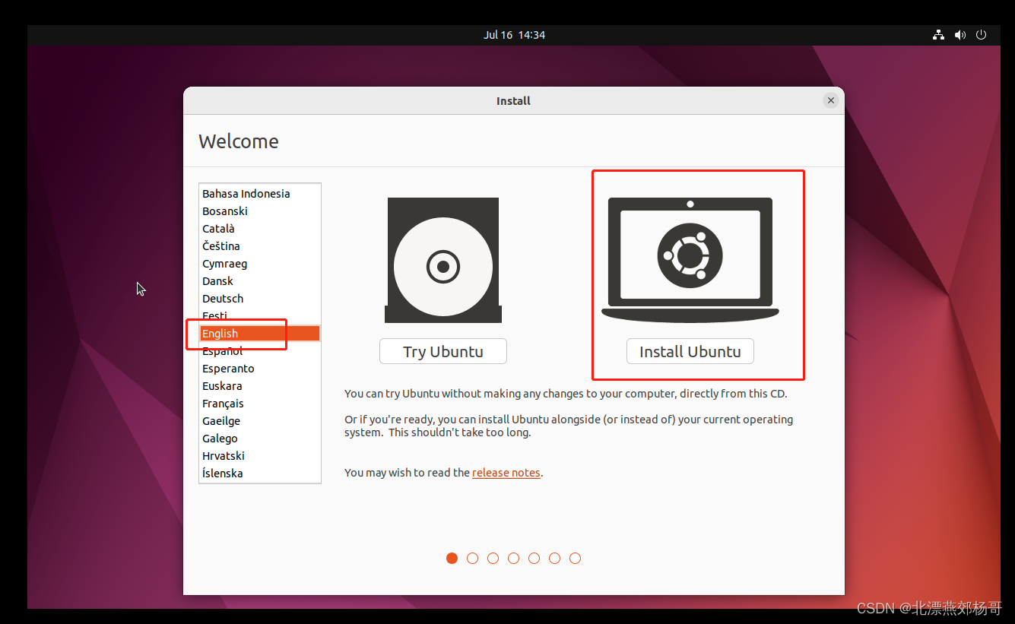Select Bahasa Indonesia in the language list
1015x624 pixels.
260,194
